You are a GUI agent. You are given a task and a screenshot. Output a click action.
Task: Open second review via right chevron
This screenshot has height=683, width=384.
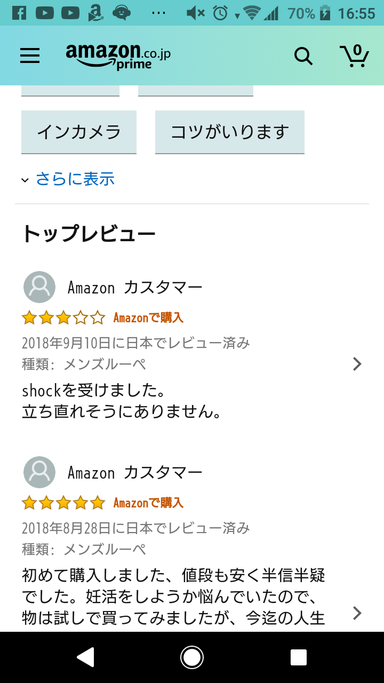(357, 613)
